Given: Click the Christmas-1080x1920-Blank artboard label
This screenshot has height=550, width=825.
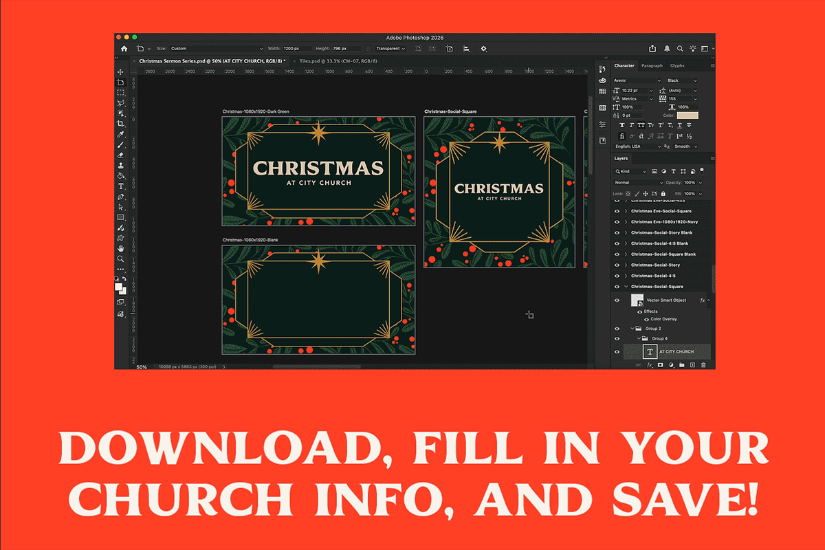Looking at the screenshot, I should (250, 240).
